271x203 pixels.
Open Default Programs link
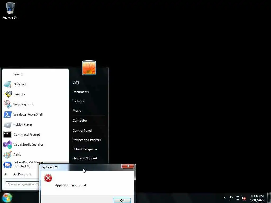click(x=85, y=149)
